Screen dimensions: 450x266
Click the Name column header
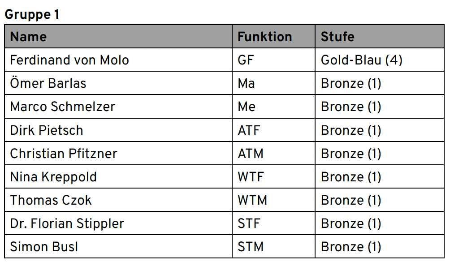point(28,37)
